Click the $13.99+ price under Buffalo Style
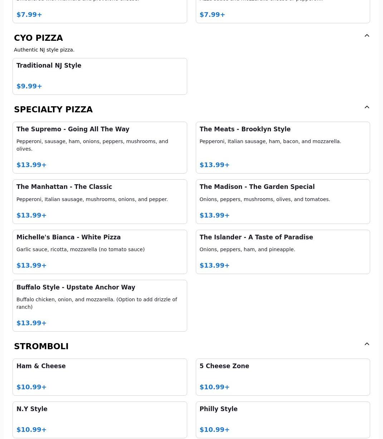The height and width of the screenshot is (439, 383). point(31,323)
